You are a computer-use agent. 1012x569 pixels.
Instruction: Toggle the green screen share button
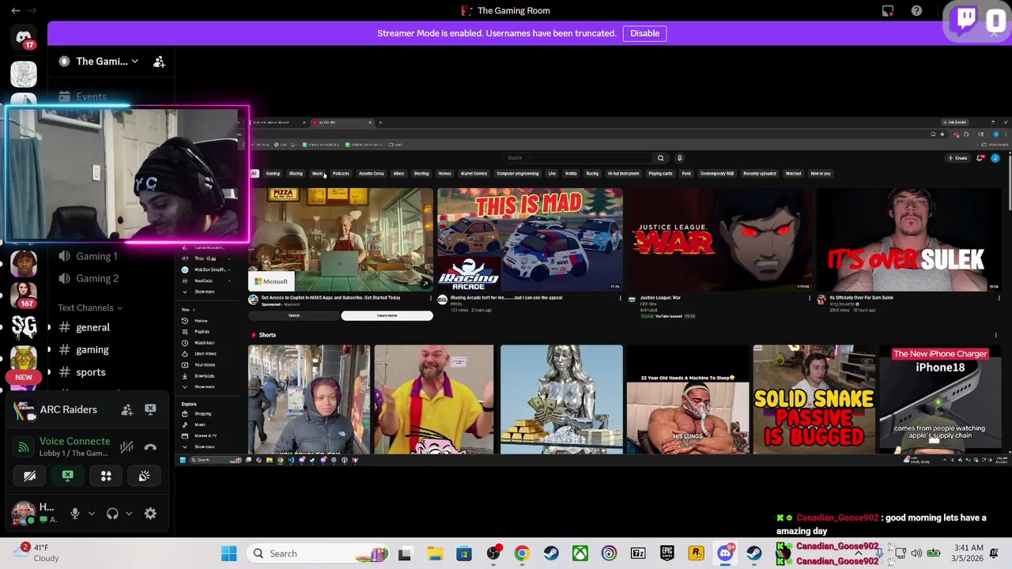click(x=67, y=476)
